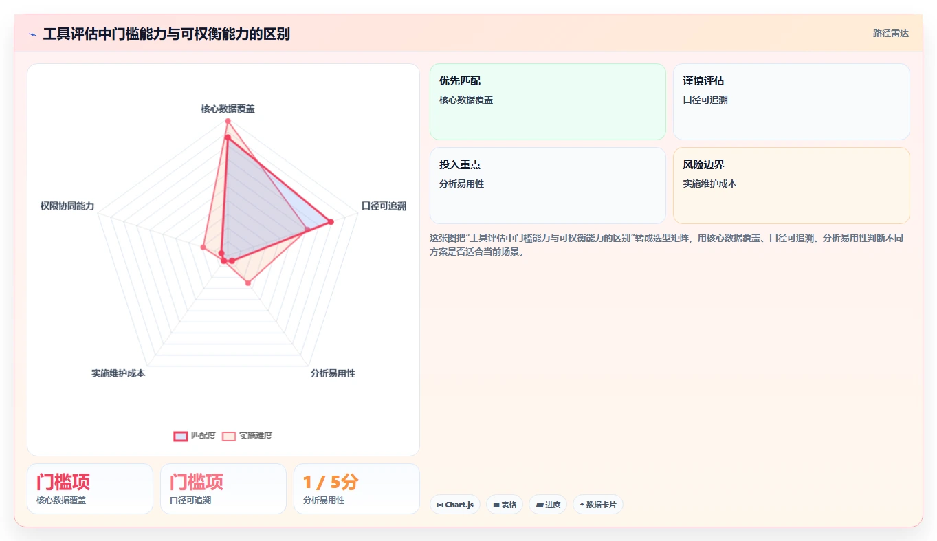Select the 工具评估中门槛能力与可权衡能力的区别 title
The image size is (937, 541).
click(x=166, y=34)
